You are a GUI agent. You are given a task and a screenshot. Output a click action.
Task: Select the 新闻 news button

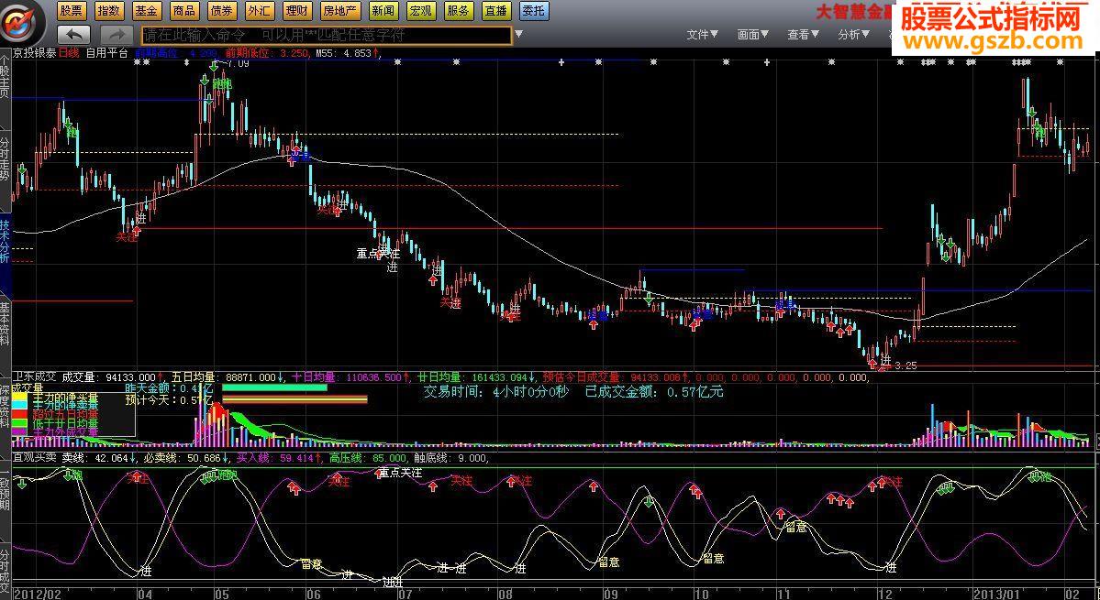pos(383,11)
